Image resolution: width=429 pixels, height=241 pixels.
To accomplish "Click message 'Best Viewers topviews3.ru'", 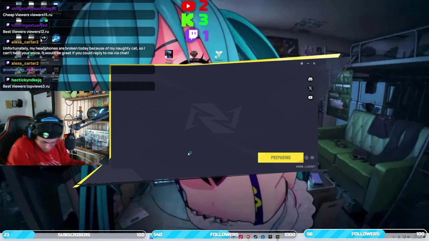I will pos(26,86).
